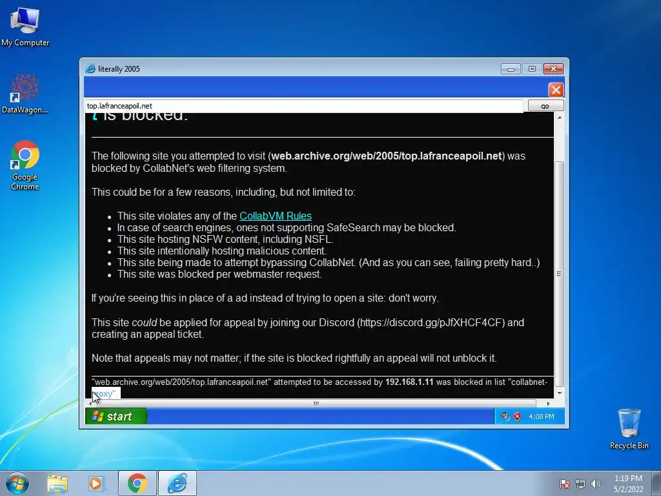661x496 pixels.
Task: Click the IE icon in 'literally 2005' title bar
Action: [x=90, y=68]
